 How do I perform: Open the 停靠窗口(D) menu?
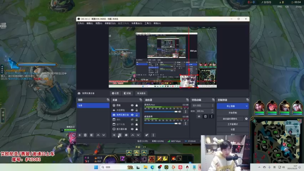point(110,23)
